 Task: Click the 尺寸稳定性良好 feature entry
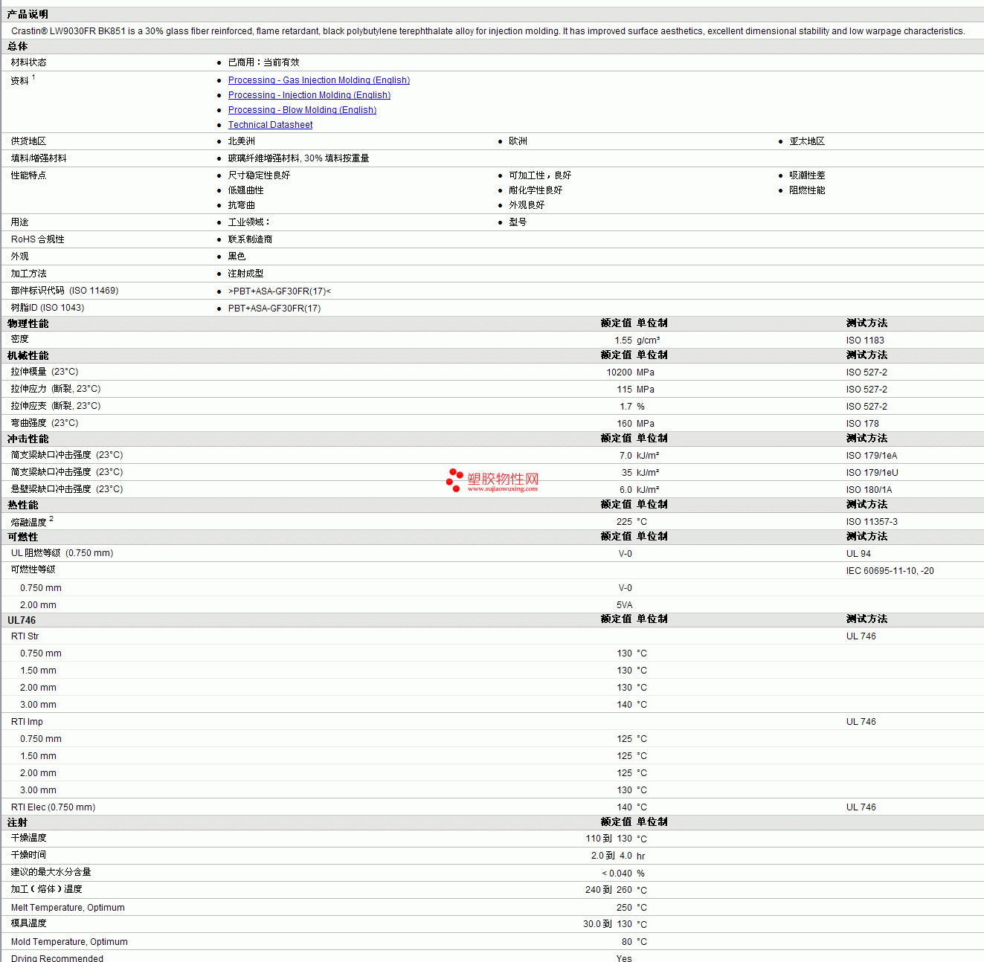point(259,175)
